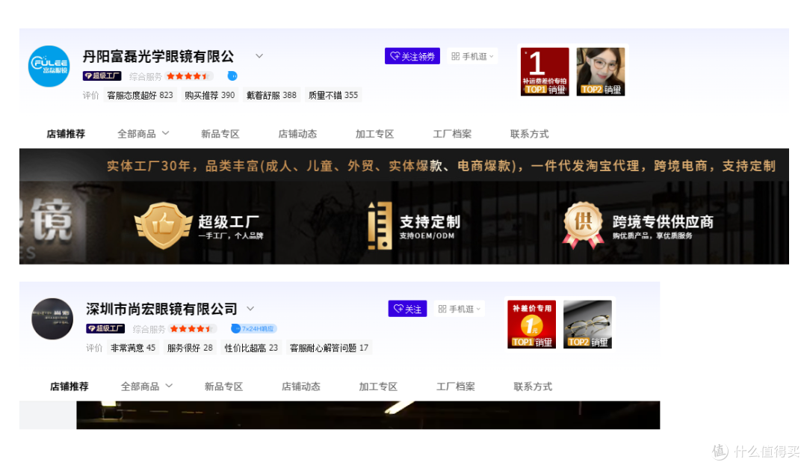Open TOP1 销量 thumbnail in 丹阳富磊 store

click(x=545, y=72)
